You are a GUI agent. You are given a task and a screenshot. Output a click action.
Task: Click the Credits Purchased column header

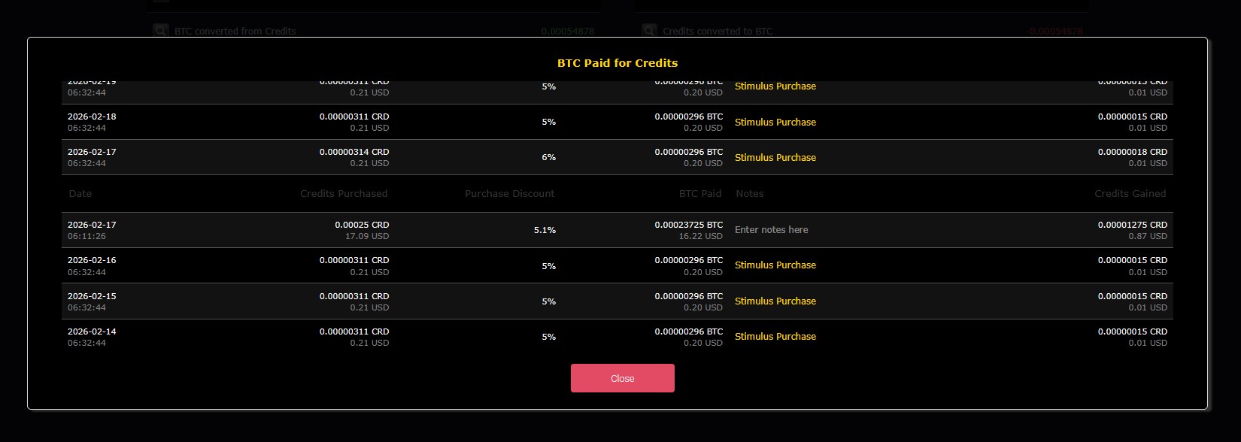(344, 194)
